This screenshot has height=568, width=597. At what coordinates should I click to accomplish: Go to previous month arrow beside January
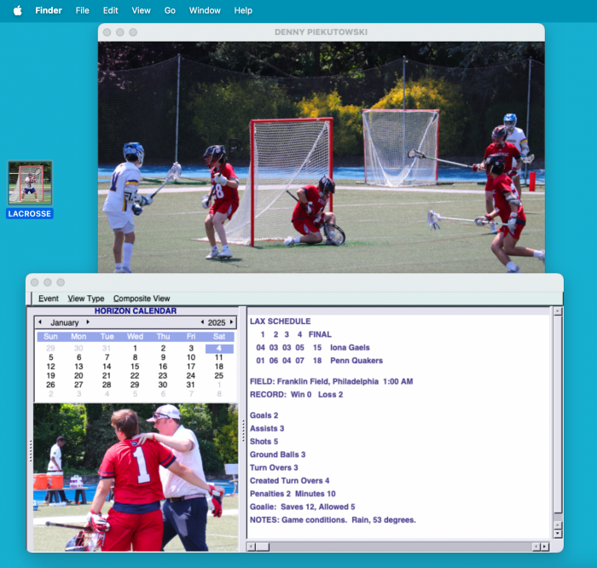39,322
